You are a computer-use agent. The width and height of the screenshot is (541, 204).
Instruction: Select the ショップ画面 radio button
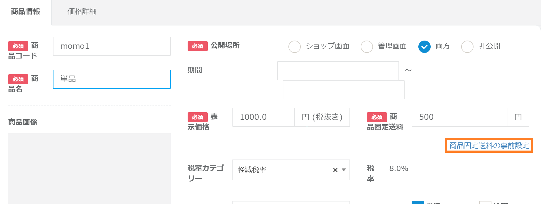(295, 47)
